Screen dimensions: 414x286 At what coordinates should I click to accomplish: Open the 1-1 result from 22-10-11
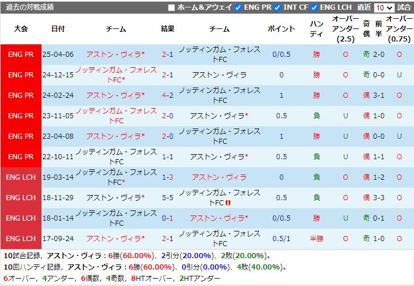click(x=167, y=157)
